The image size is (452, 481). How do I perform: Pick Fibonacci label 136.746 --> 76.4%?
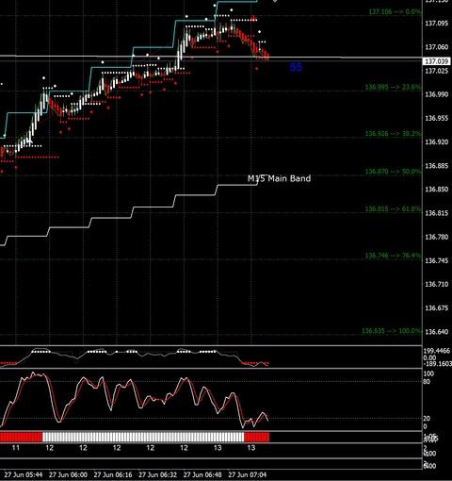coord(393,256)
